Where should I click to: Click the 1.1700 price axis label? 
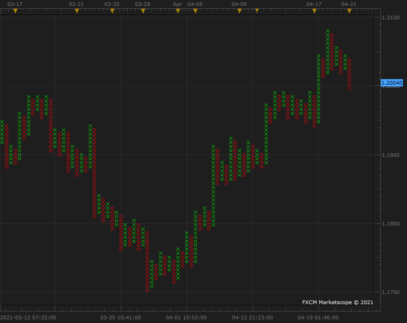(x=390, y=292)
